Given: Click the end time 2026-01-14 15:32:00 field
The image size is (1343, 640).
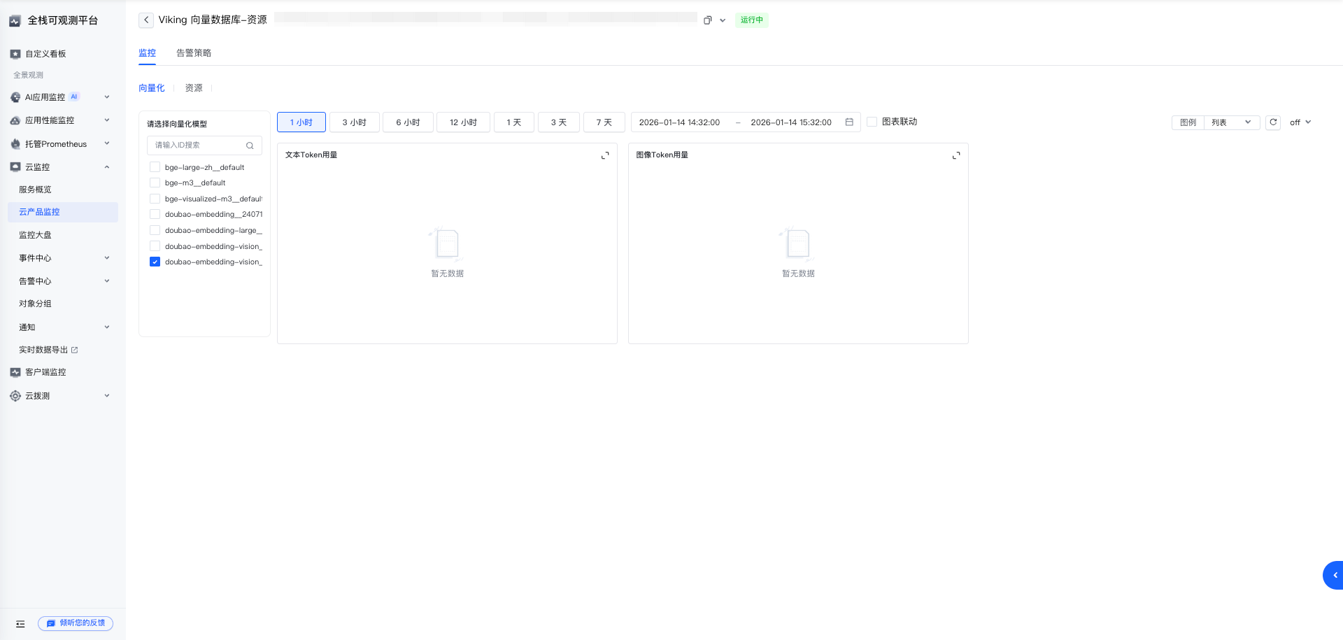Looking at the screenshot, I should pos(791,122).
